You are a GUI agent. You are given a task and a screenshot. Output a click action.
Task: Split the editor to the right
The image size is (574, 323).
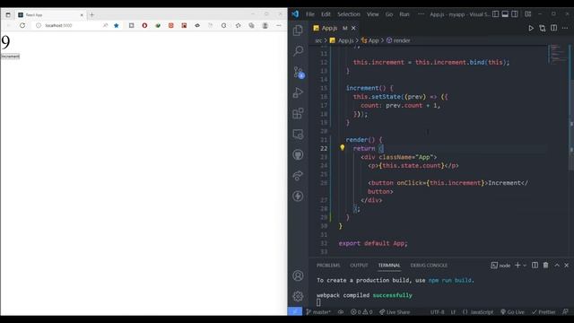pos(554,28)
